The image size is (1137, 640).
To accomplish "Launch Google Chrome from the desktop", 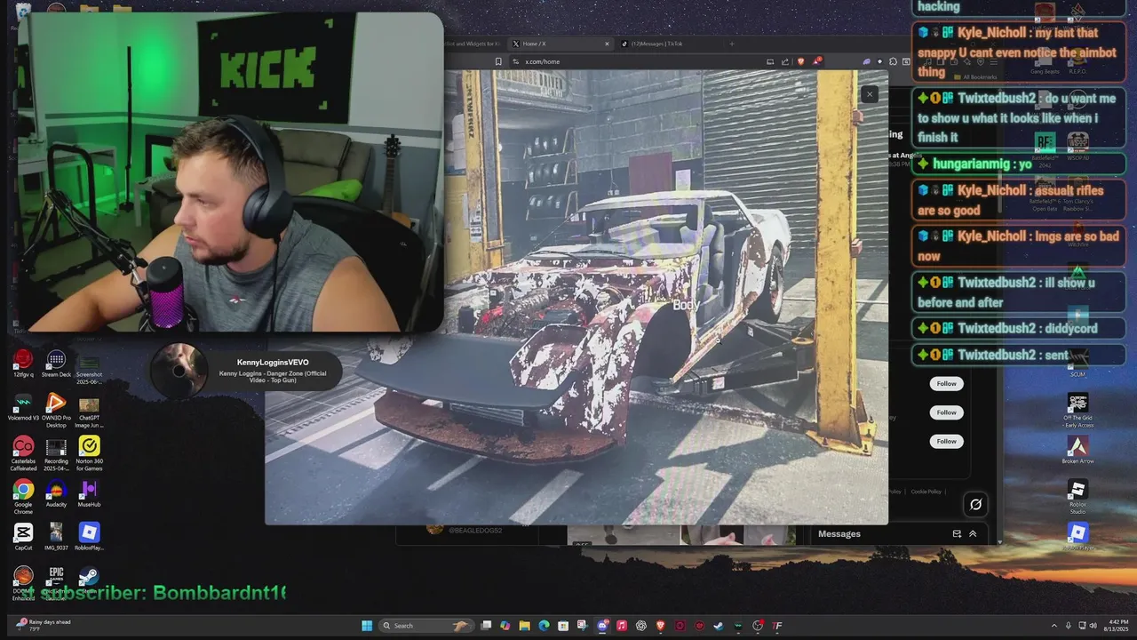I will 23,497.
